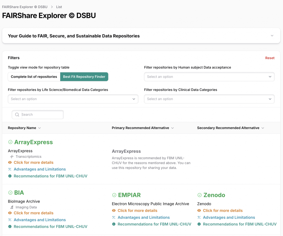Viewport: 283px width, 236px height.
Task: Click the magnifier icon in search box
Action: tap(17, 115)
